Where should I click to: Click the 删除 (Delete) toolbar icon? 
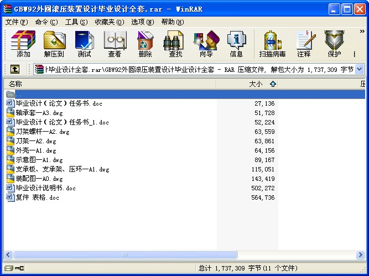click(145, 44)
